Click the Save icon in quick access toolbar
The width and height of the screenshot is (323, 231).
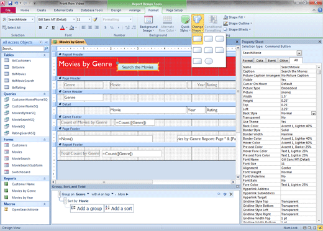point(10,3)
